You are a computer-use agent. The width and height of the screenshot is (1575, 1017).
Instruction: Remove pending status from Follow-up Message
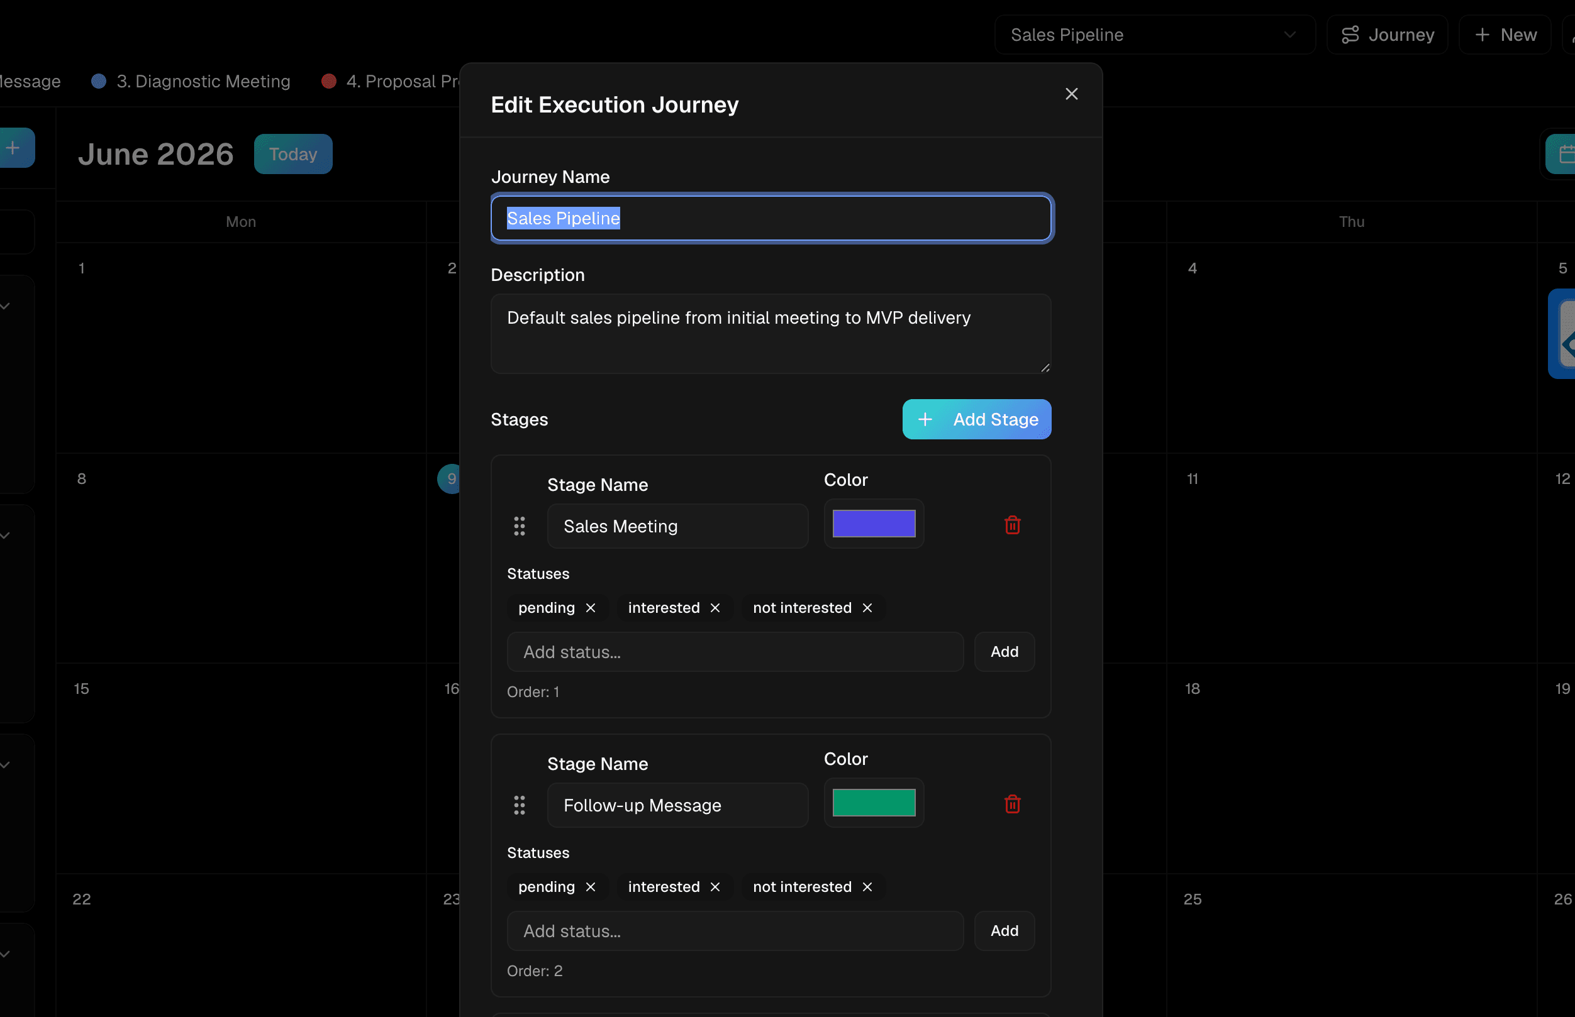[591, 886]
